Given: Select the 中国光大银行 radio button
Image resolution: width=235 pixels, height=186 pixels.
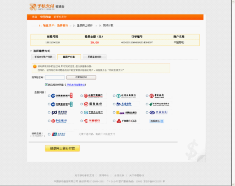Looking at the screenshot, I should click(114, 113).
